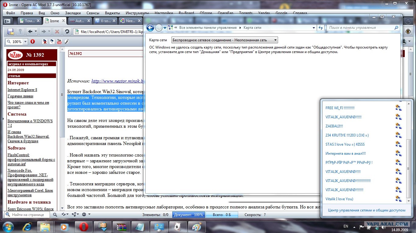Open the Закладки menu
Image resolution: width=416 pixels, height=233 pixels.
click(73, 13)
